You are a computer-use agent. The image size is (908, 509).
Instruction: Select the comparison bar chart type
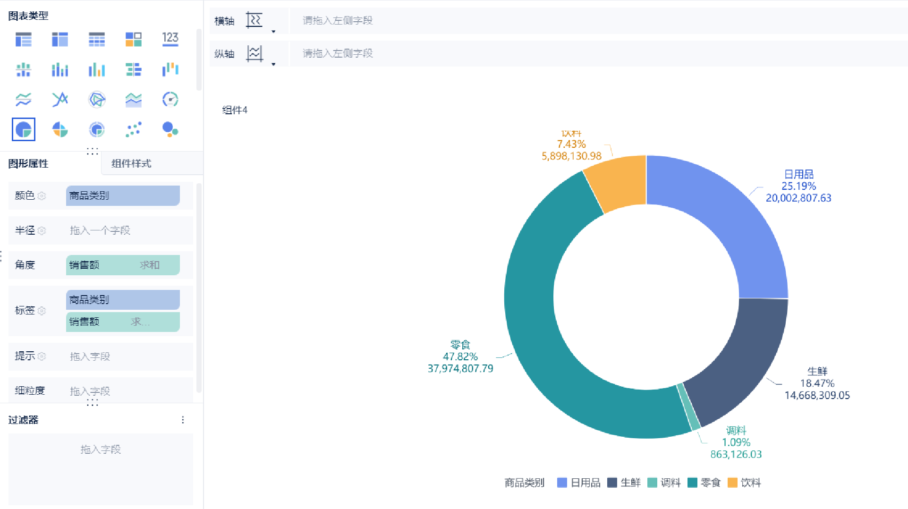(134, 70)
